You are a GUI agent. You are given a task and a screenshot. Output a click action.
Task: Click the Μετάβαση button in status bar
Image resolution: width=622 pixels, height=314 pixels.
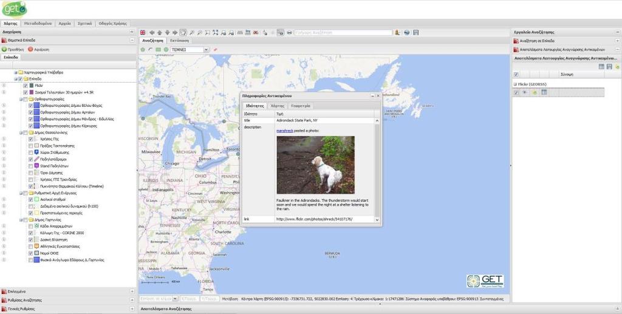[230, 299]
